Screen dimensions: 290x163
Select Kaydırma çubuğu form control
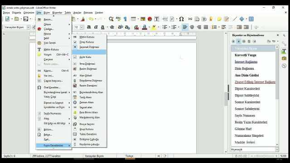[x=89, y=144]
